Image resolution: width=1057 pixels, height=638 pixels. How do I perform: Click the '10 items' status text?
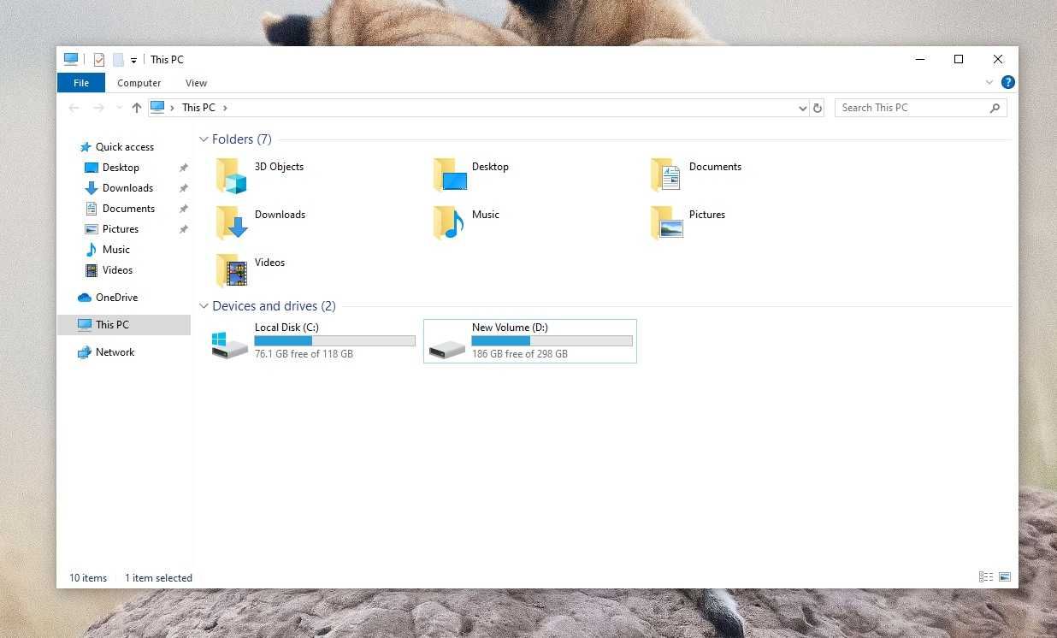pyautogui.click(x=88, y=578)
